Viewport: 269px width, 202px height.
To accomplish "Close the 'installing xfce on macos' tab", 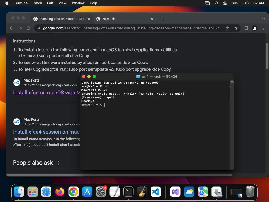I will 89,19.
